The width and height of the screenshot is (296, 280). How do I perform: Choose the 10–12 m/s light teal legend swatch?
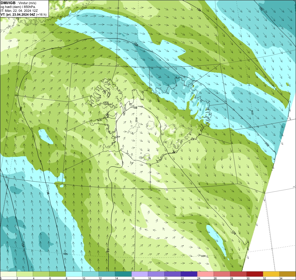click(x=90, y=274)
